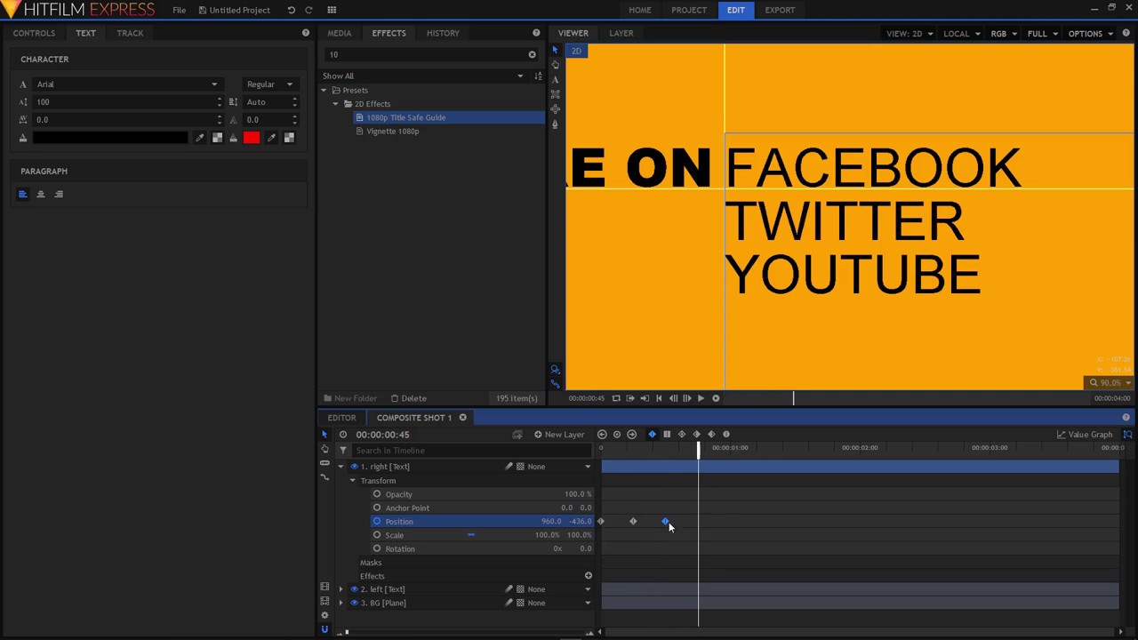Toggle keyframing for Opacity

tap(377, 494)
